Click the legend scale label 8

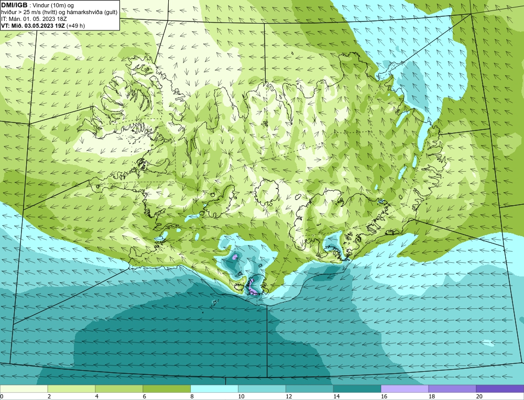point(192,396)
